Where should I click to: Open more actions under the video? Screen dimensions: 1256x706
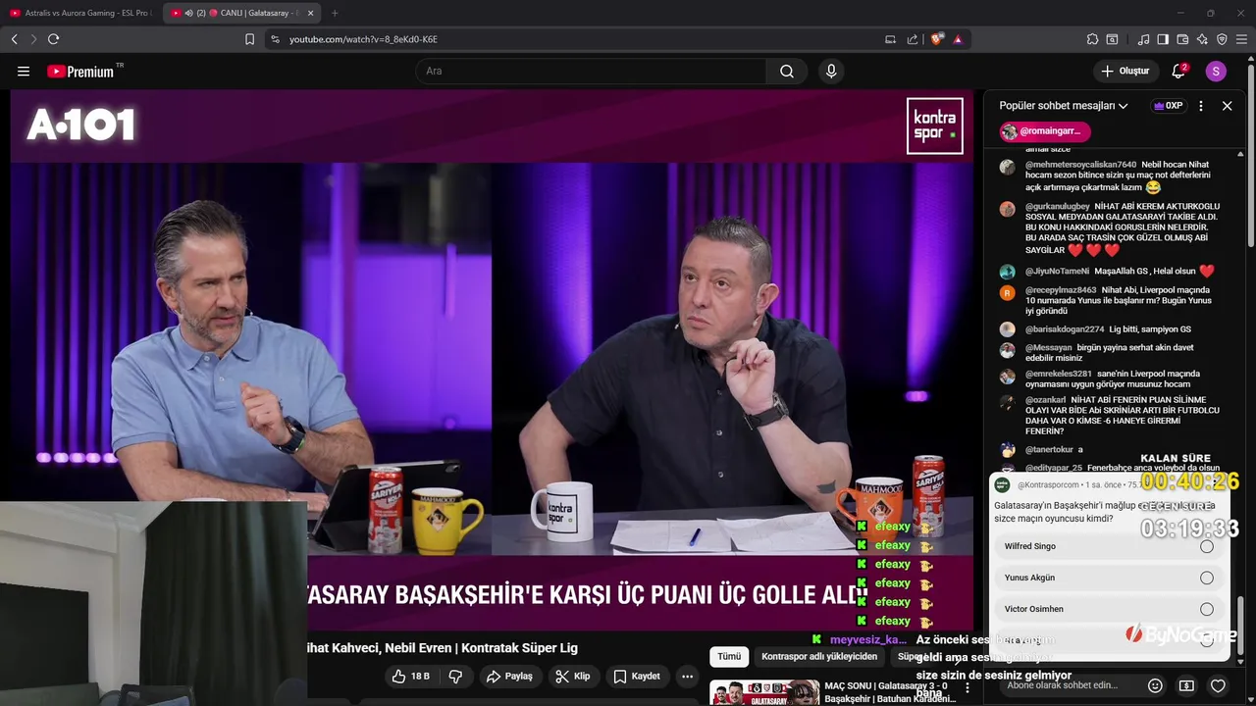(687, 677)
